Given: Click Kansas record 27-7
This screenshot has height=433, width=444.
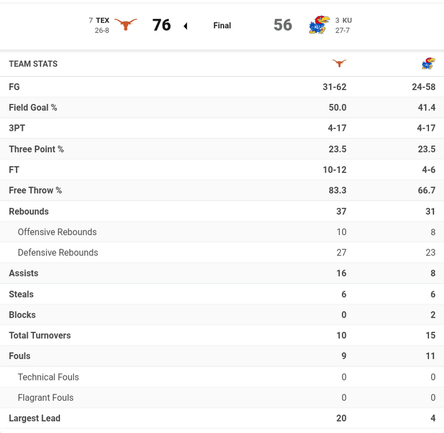Looking at the screenshot, I should tap(343, 31).
